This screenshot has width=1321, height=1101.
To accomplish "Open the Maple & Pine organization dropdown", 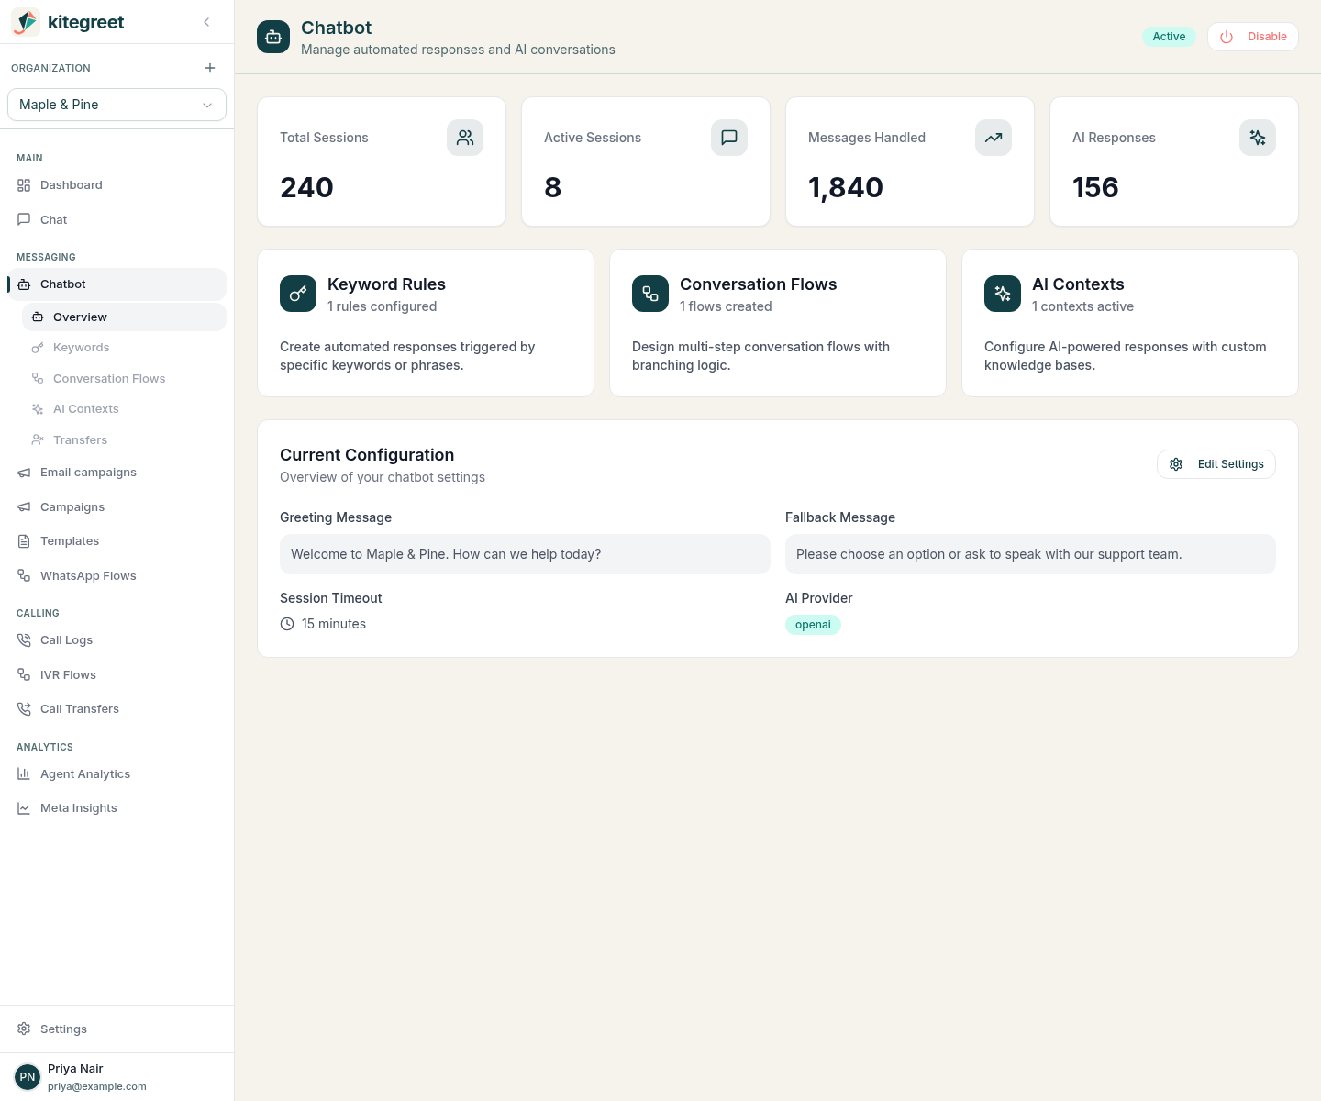I will pos(117,105).
